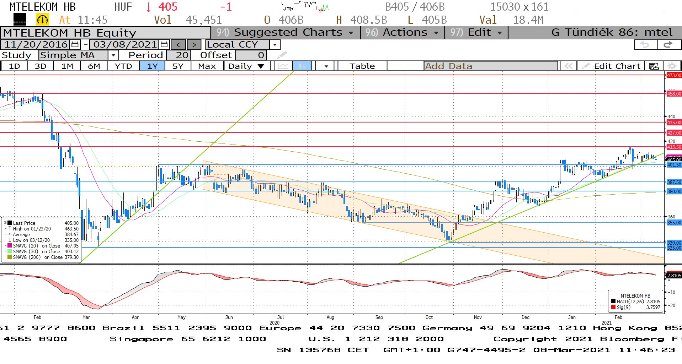Select the 6M time range
The image size is (682, 364).
(94, 66)
